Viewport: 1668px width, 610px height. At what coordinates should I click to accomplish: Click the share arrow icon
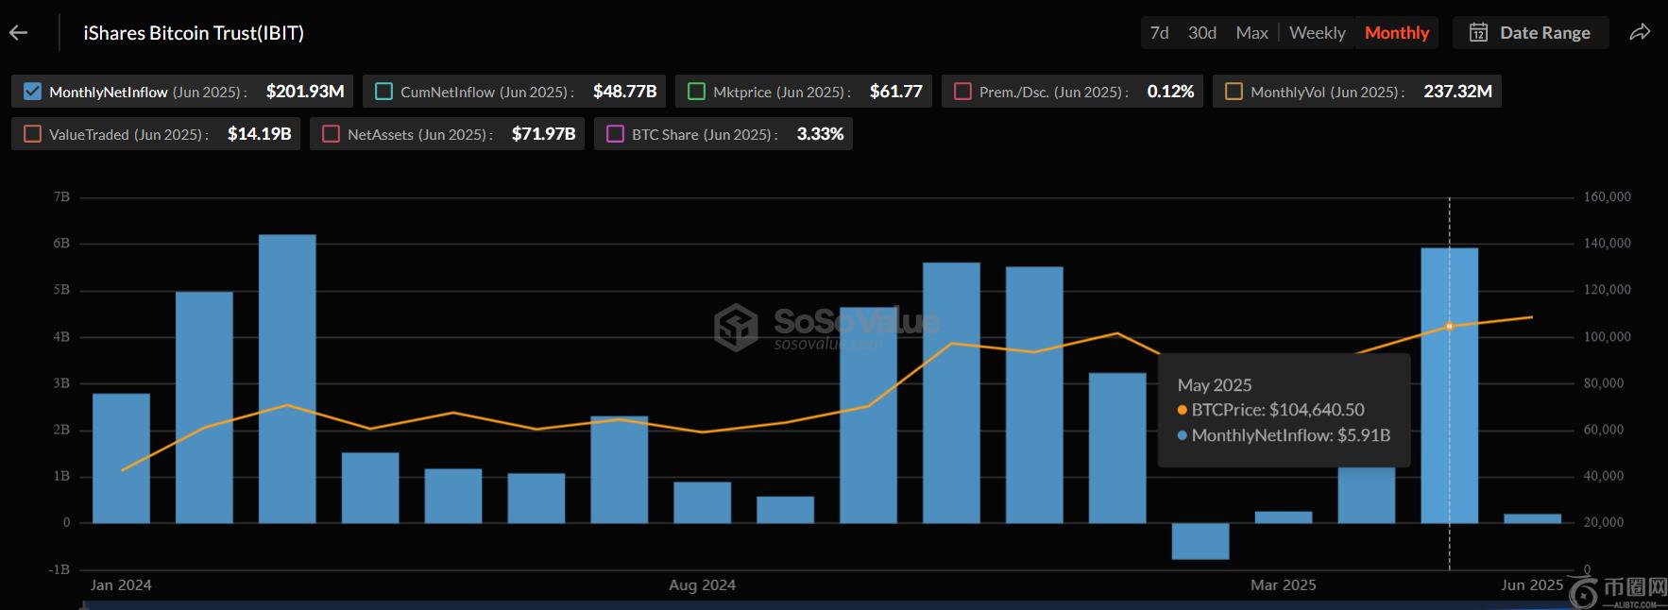(x=1640, y=33)
